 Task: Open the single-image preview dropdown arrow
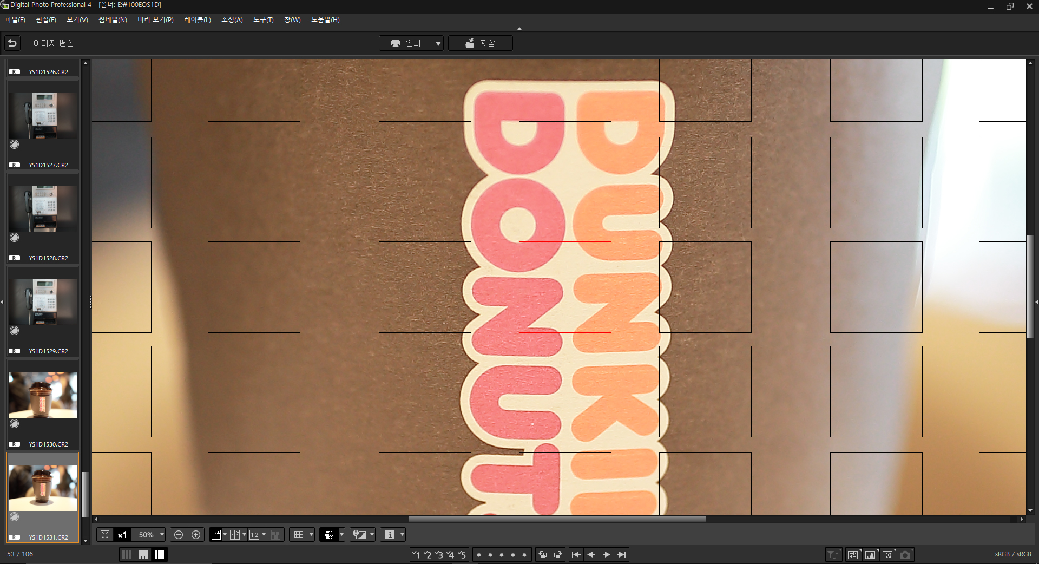click(x=225, y=535)
